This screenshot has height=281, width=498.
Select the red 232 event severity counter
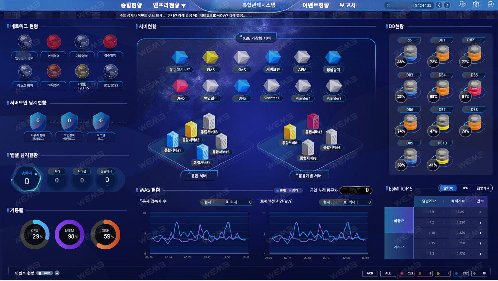(407, 273)
